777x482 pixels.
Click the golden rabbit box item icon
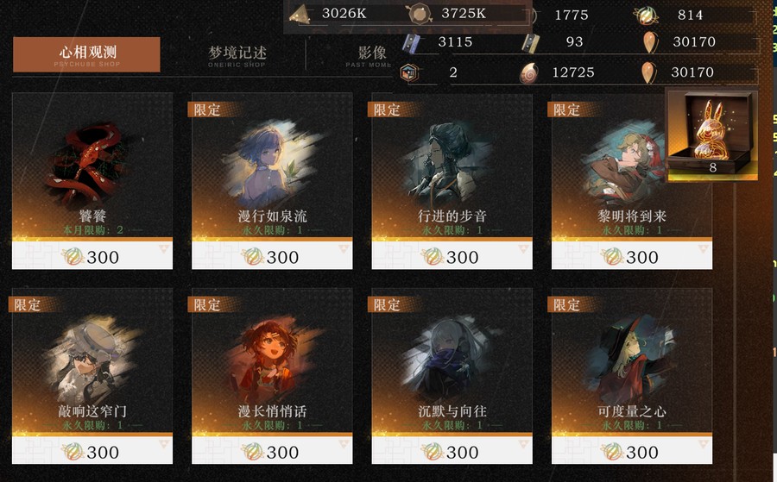tap(711, 135)
